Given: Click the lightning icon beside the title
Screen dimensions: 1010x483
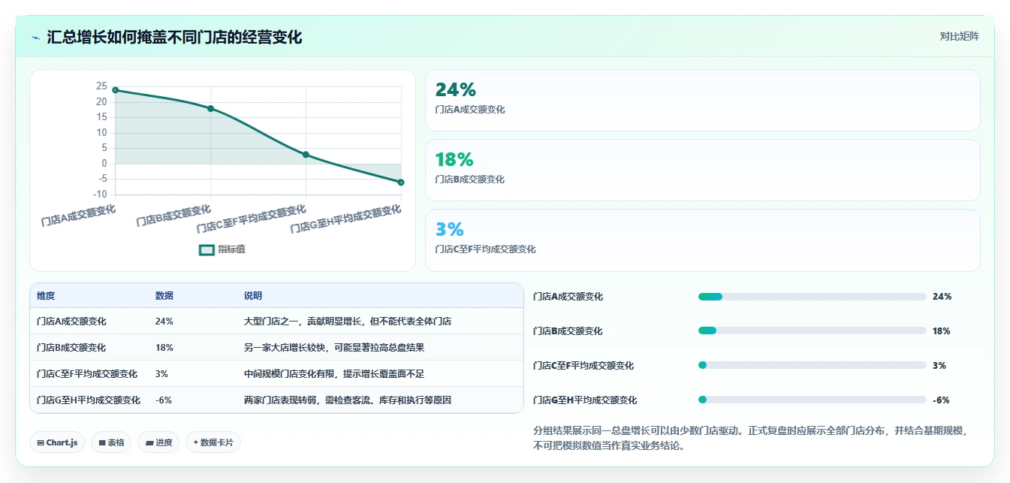Looking at the screenshot, I should [36, 38].
